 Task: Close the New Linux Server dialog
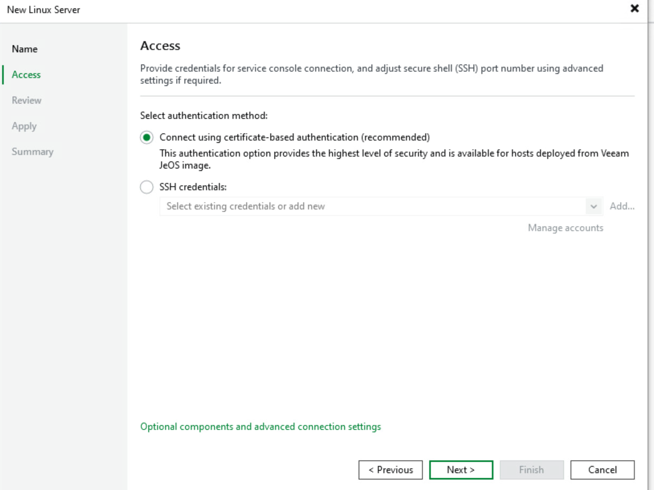[635, 9]
